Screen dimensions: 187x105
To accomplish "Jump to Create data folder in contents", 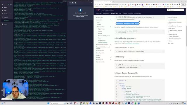I will click(x=173, y=36).
